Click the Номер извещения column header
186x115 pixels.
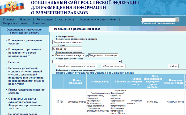click(75, 82)
